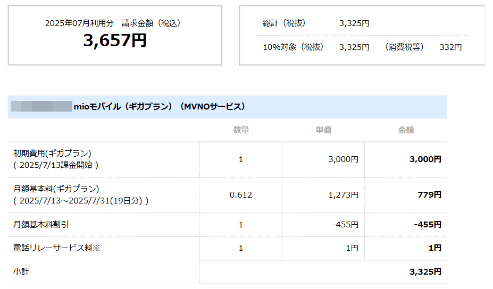Image resolution: width=493 pixels, height=289 pixels.
Task: Select the 消費税等 tax label
Action: pyautogui.click(x=405, y=47)
